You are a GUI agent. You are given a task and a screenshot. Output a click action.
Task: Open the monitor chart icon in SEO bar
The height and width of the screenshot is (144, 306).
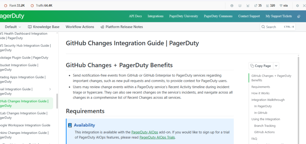(x=240, y=6)
